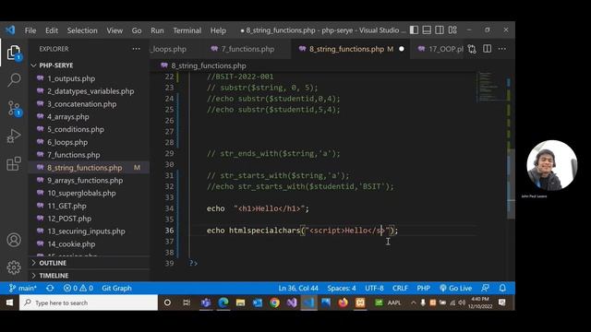This screenshot has height=332, width=591.
Task: Open Run and Debug view
Action: (14, 136)
